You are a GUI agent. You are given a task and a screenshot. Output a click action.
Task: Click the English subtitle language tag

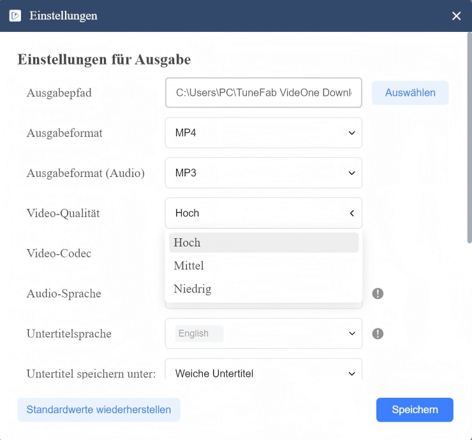[199, 333]
